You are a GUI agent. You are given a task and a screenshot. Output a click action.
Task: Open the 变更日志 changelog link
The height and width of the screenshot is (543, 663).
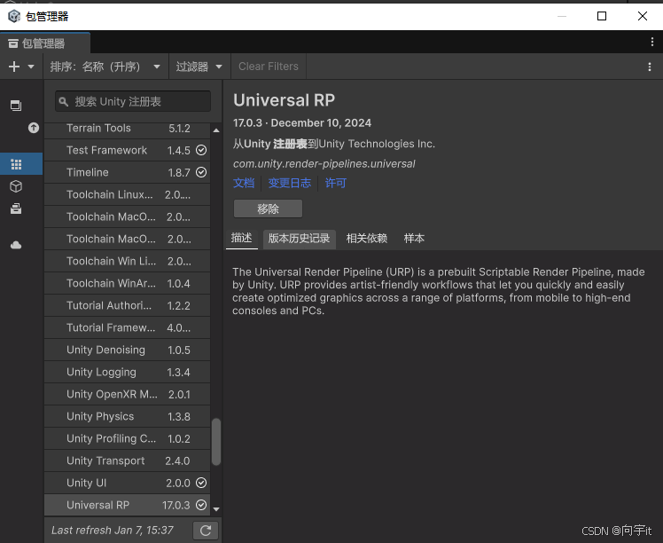(290, 184)
